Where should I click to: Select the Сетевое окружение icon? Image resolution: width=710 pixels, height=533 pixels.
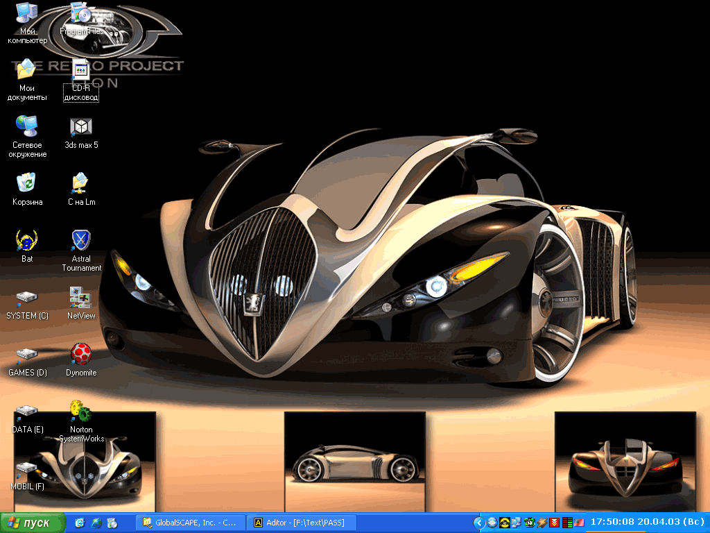(27, 137)
